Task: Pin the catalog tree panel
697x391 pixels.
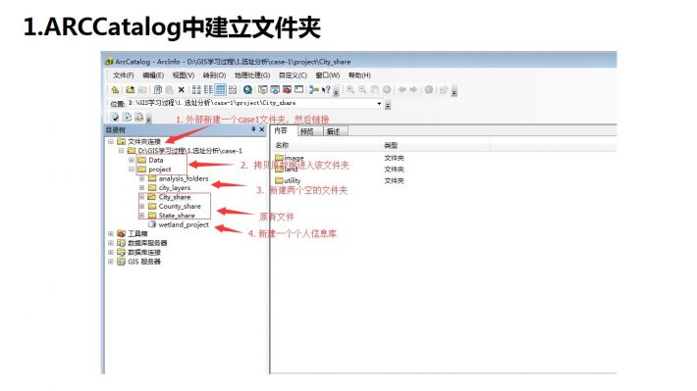Action: (253, 129)
